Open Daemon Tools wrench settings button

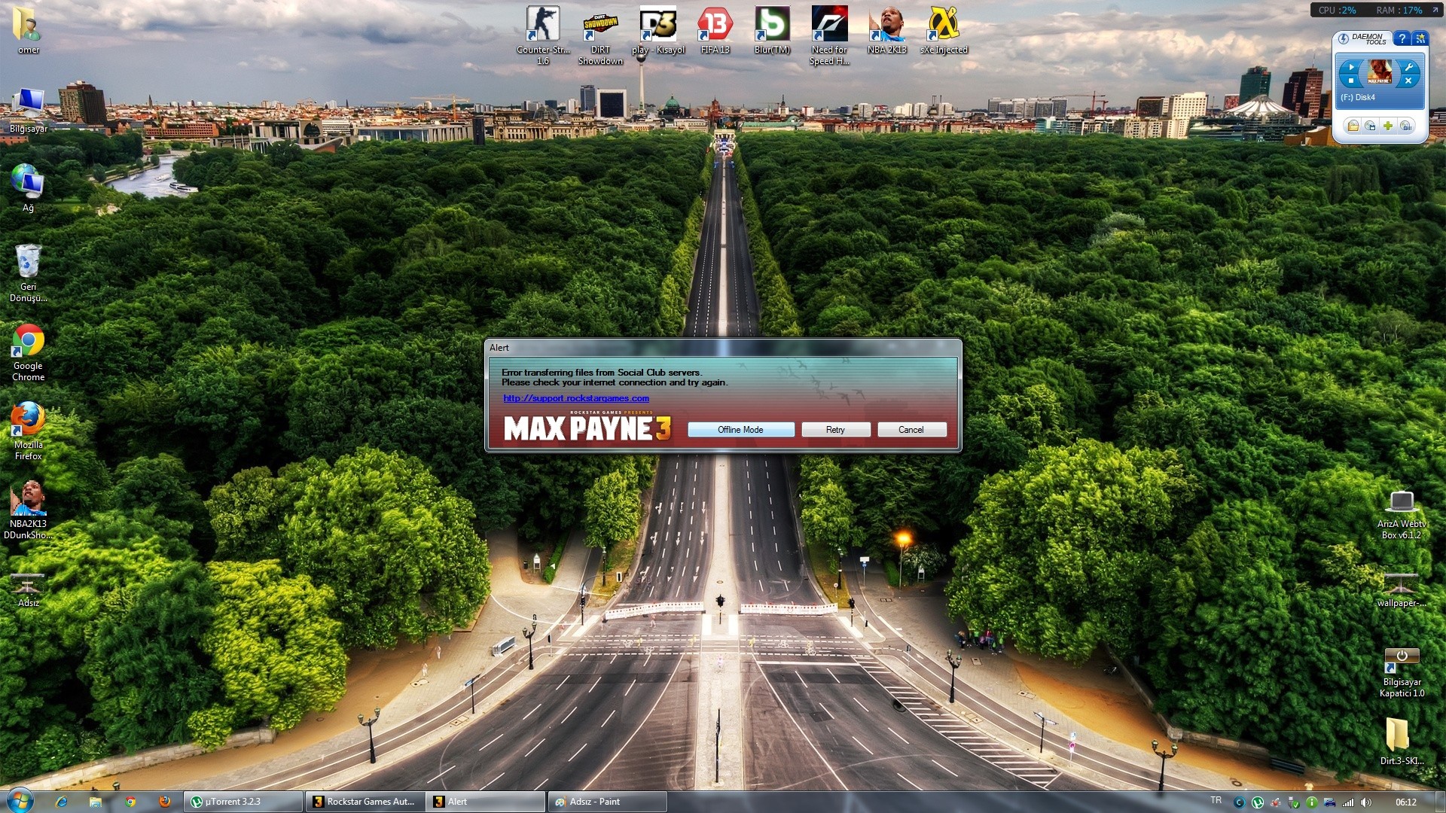point(1408,67)
